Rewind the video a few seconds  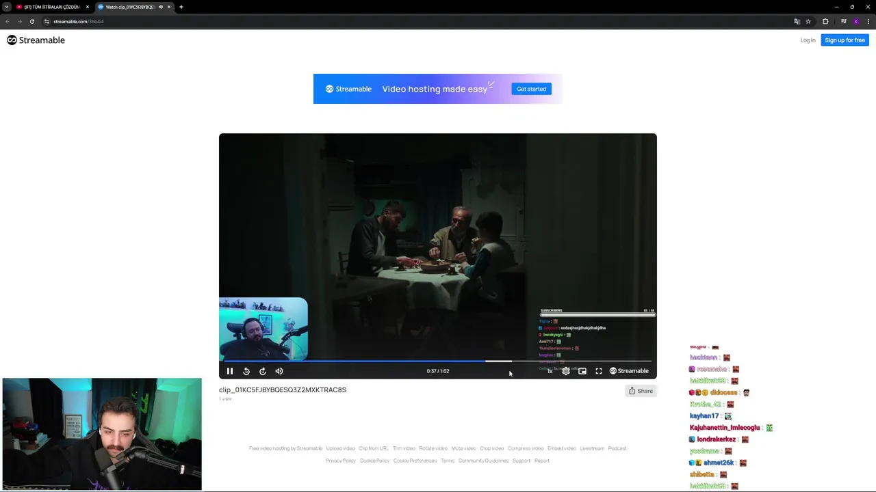(246, 371)
